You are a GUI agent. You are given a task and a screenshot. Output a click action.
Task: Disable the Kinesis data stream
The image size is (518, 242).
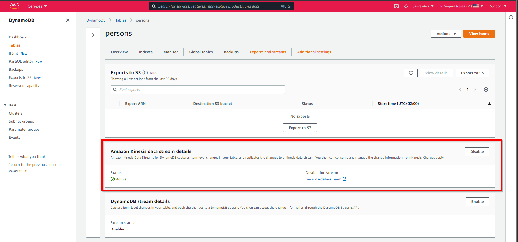[477, 152]
